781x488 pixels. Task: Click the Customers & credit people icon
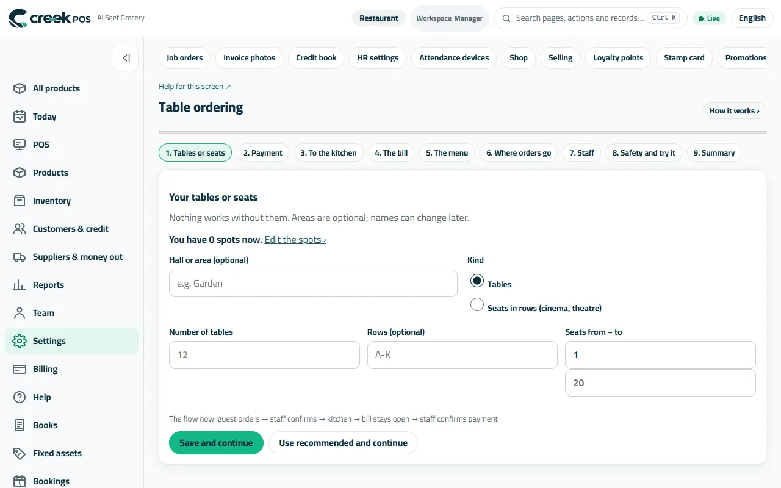pos(20,229)
